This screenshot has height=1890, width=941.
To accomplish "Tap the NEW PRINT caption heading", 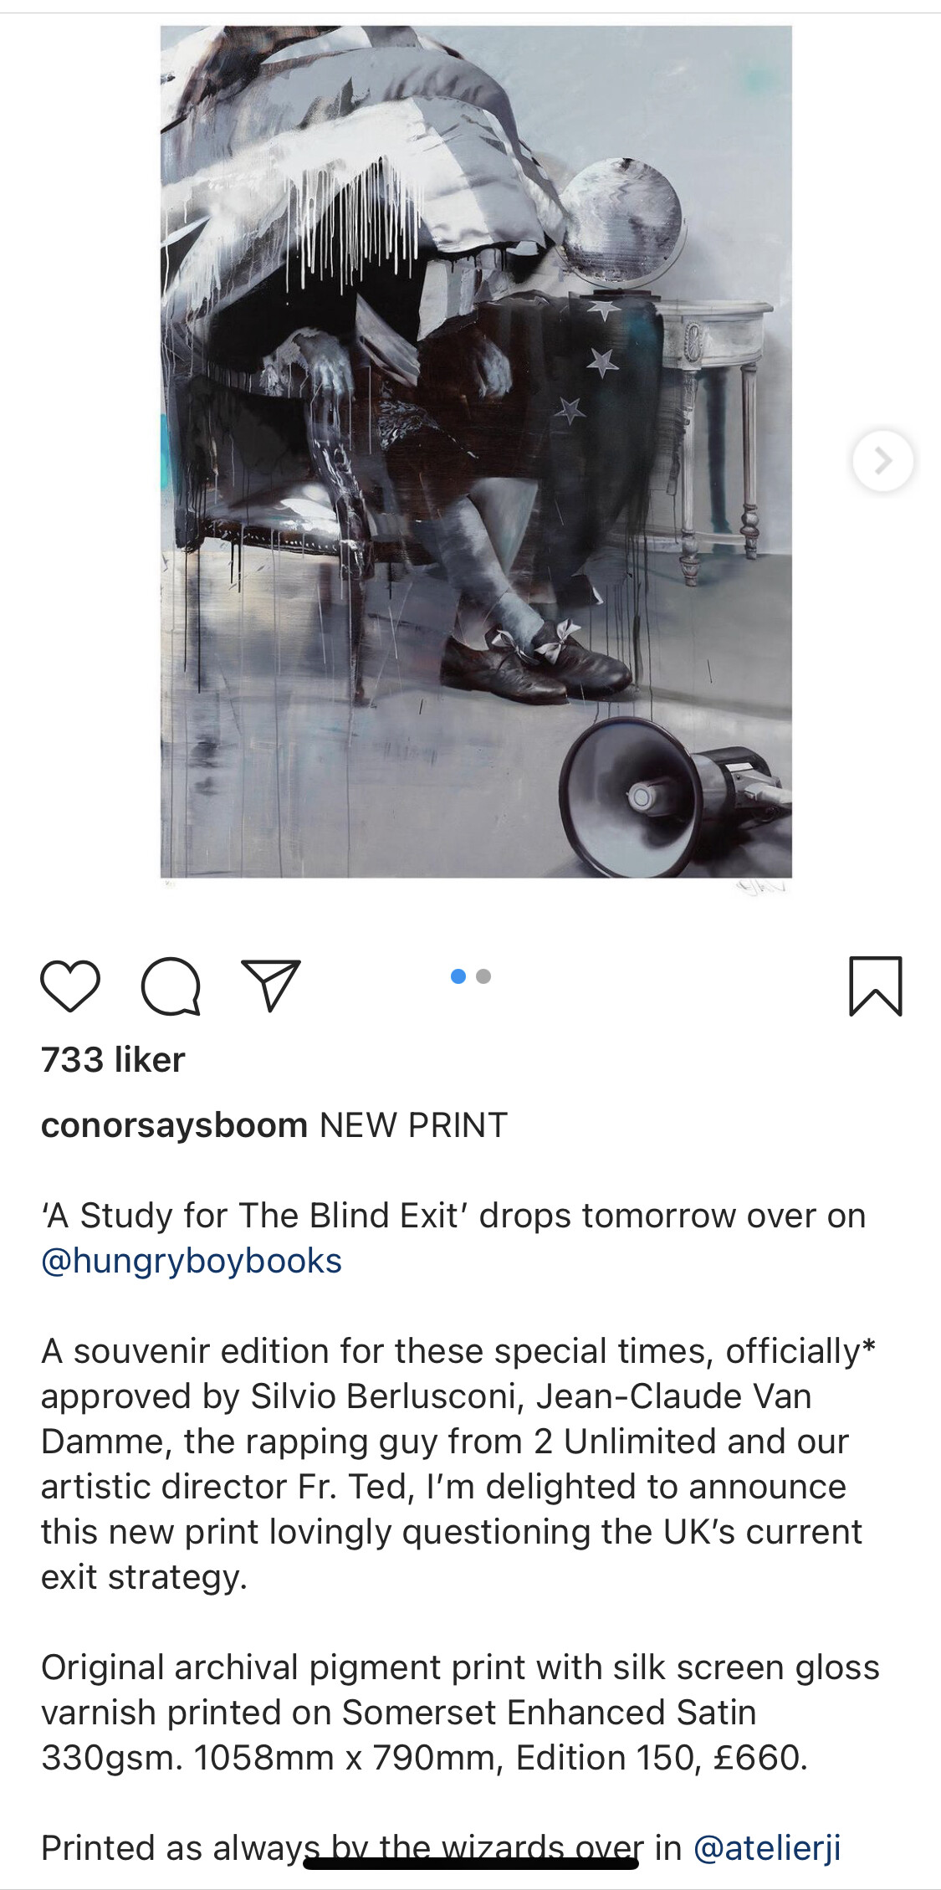I will click(x=414, y=1125).
